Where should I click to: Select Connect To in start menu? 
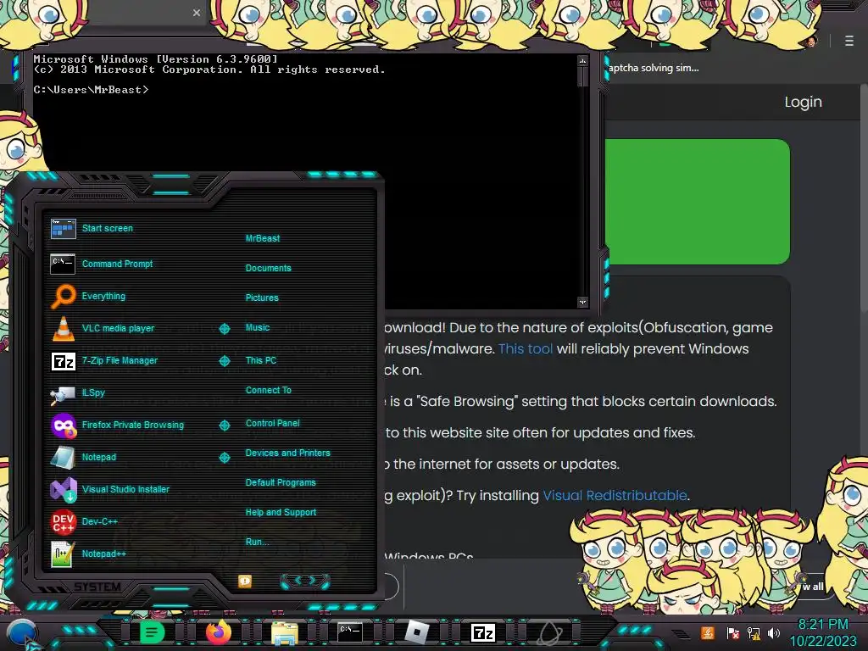tap(269, 390)
